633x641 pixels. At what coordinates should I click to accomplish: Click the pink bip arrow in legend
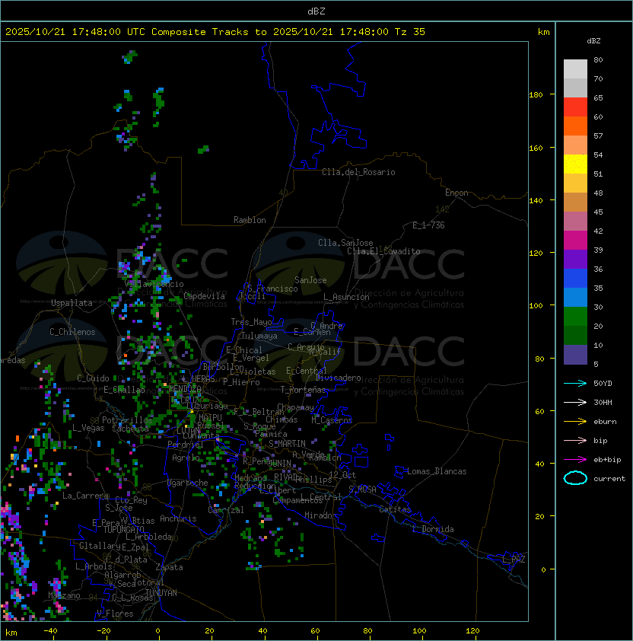pos(575,440)
